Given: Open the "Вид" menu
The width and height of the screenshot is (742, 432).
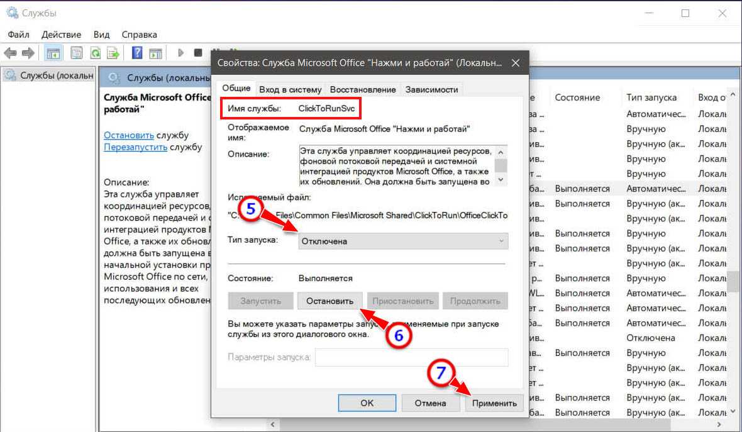Looking at the screenshot, I should [x=101, y=35].
